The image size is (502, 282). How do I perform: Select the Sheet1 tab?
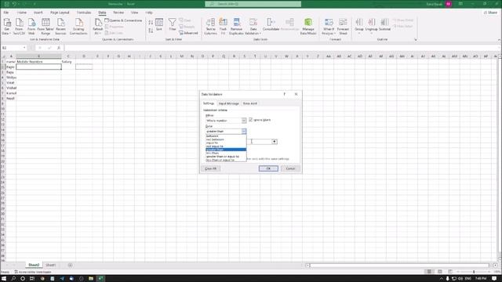click(50, 265)
